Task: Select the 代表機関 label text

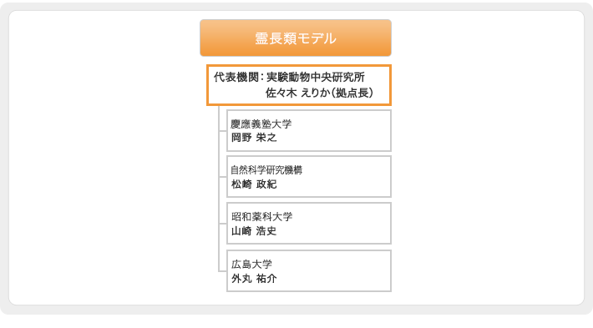Action: (236, 77)
